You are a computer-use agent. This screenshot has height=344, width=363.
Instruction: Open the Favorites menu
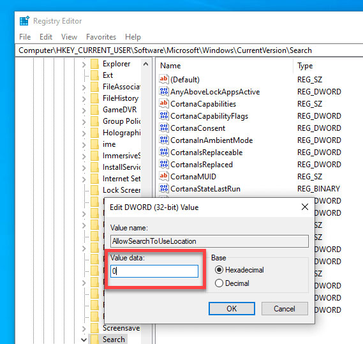point(101,37)
